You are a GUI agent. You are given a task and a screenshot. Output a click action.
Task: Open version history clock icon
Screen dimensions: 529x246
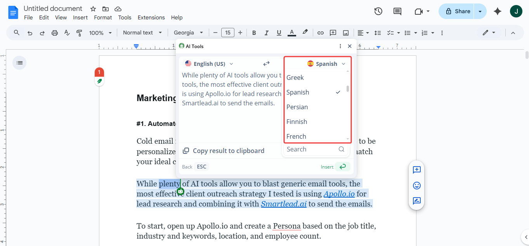[378, 11]
